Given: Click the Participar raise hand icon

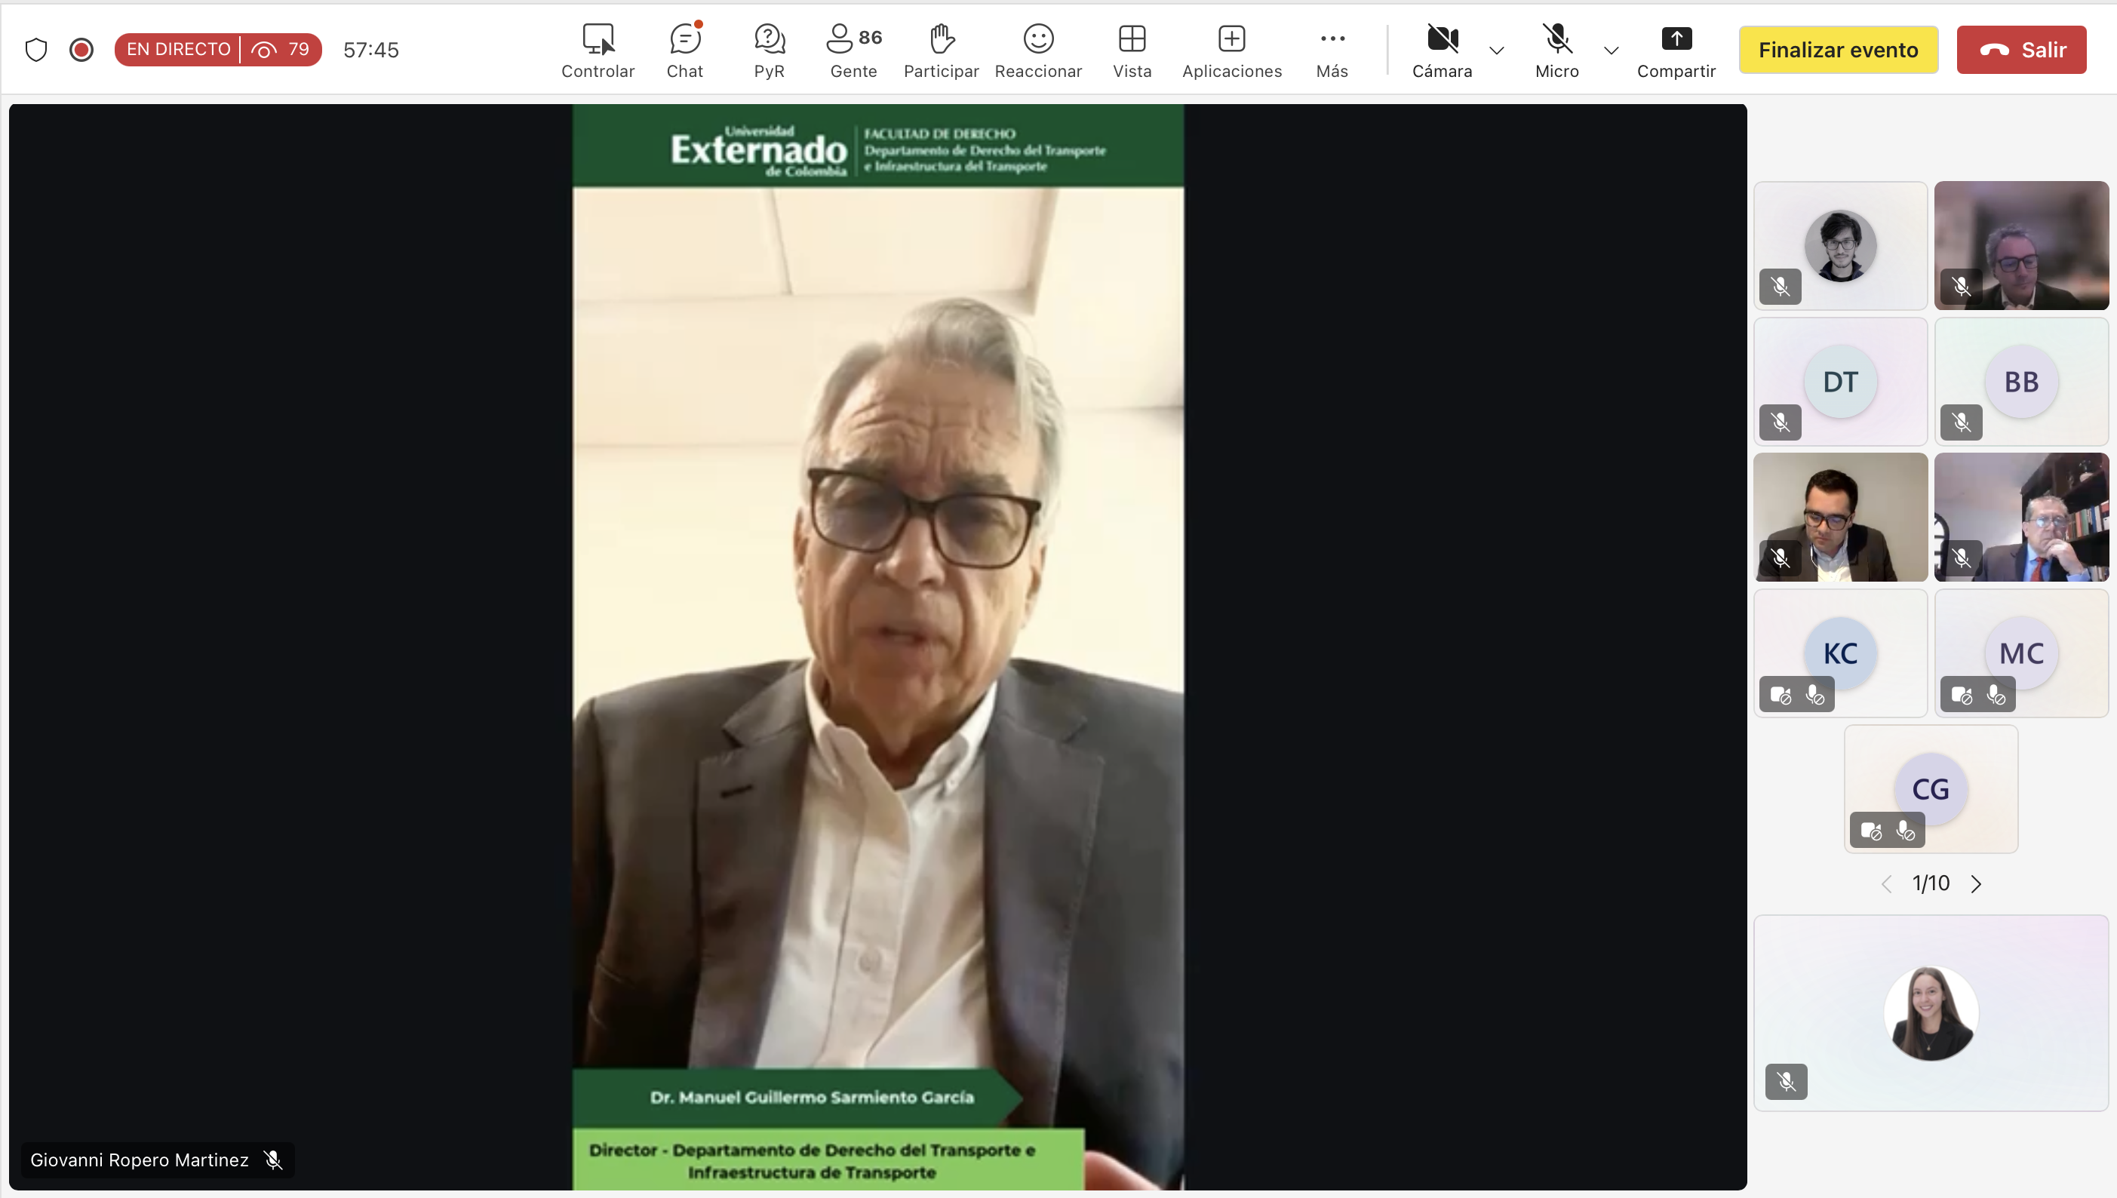Looking at the screenshot, I should (941, 49).
